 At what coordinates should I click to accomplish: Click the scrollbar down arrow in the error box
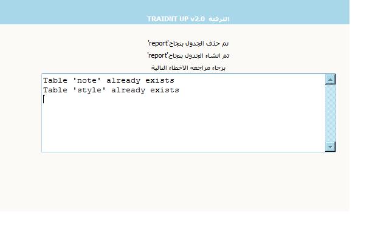pos(331,146)
